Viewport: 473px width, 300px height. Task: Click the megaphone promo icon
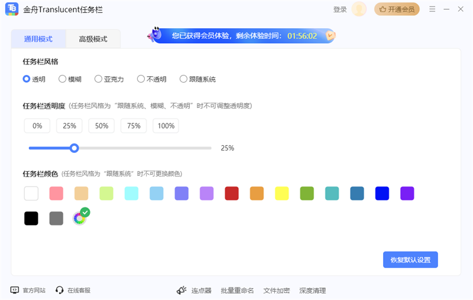tap(182, 291)
